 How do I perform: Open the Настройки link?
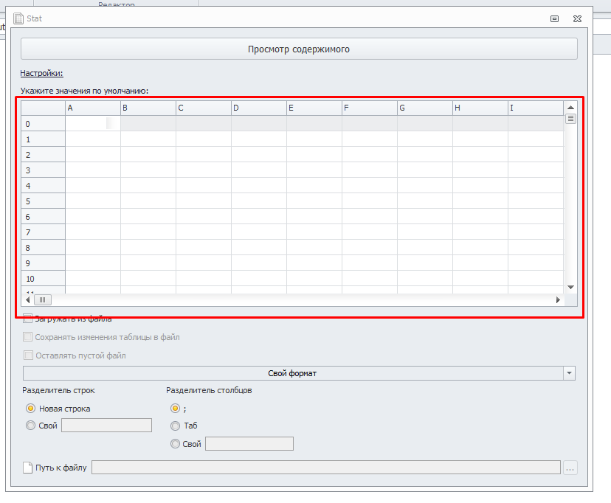click(x=41, y=73)
